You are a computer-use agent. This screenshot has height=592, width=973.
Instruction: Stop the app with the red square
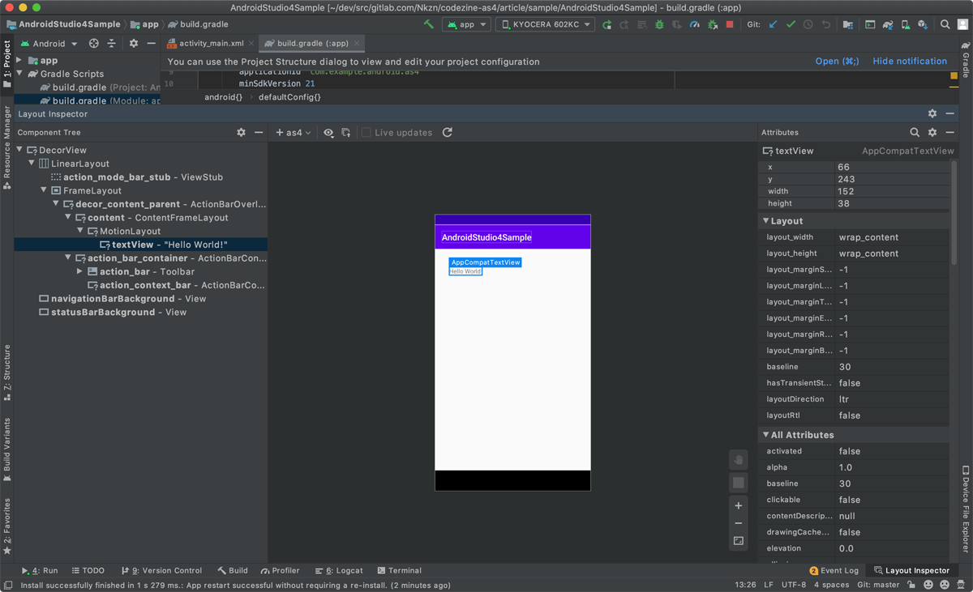(730, 24)
